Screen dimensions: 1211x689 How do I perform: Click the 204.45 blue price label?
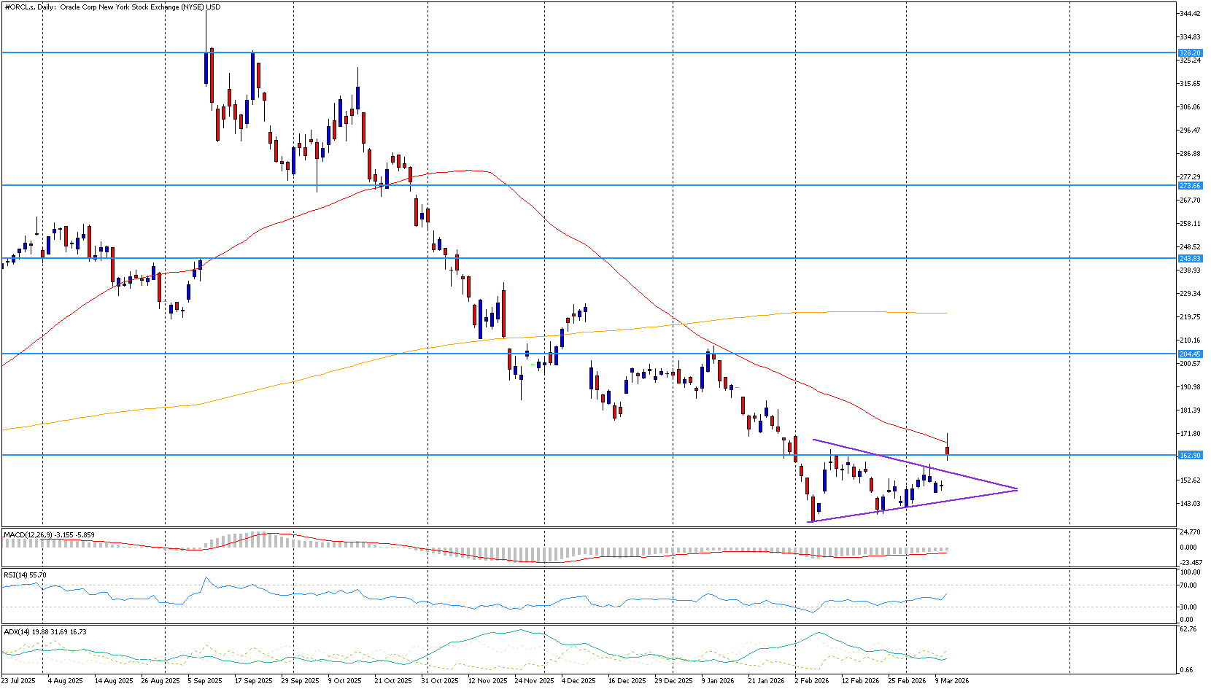[1190, 354]
